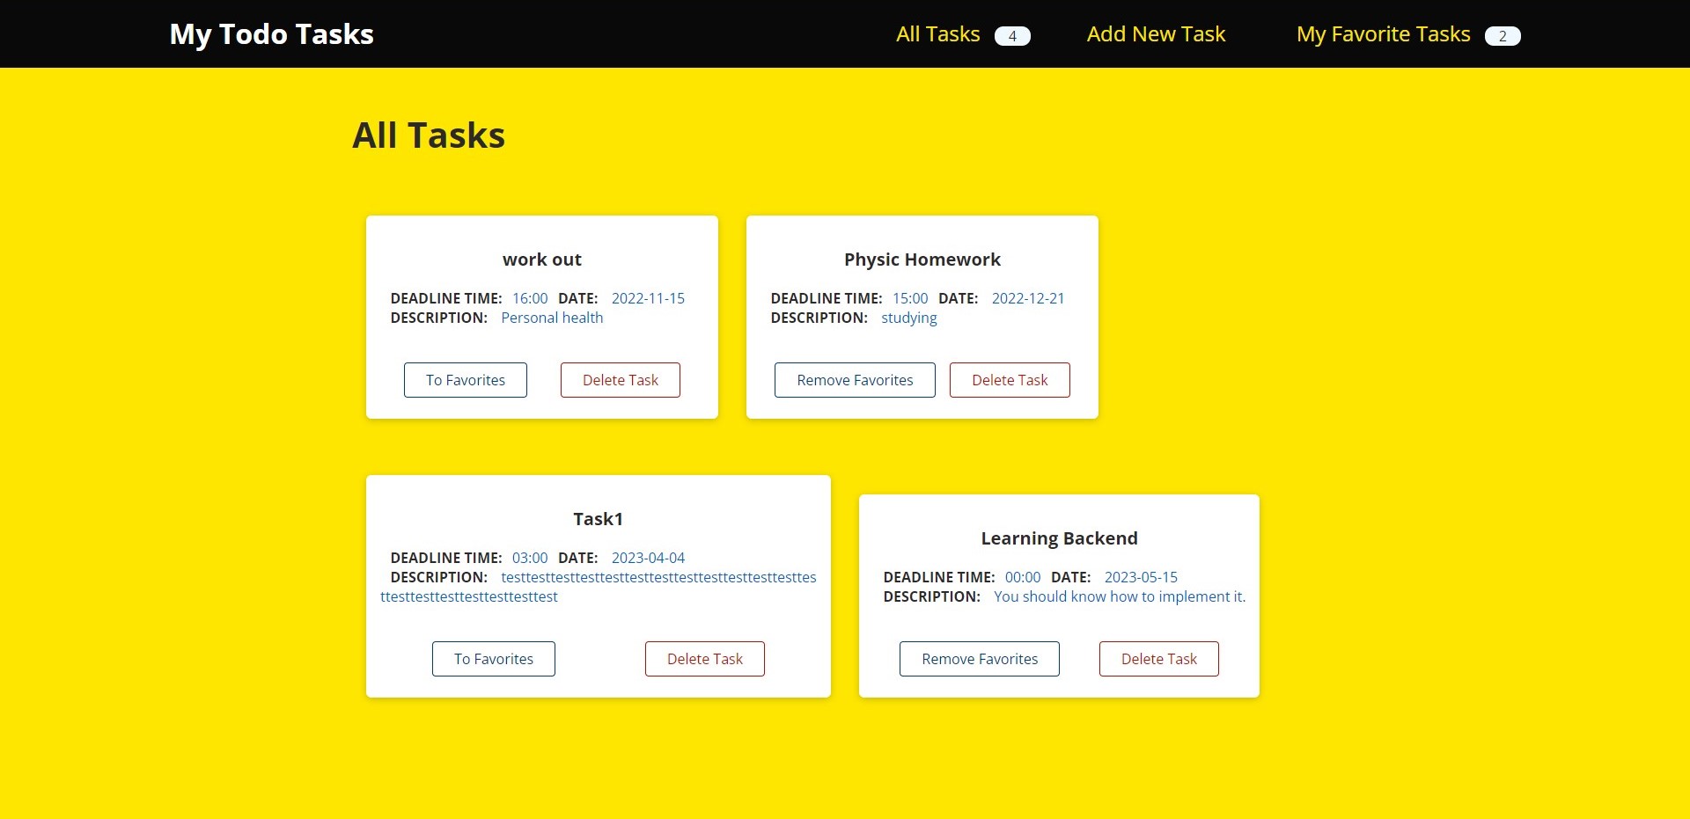Click the My Todo Tasks logo
The image size is (1690, 819).
point(271,33)
